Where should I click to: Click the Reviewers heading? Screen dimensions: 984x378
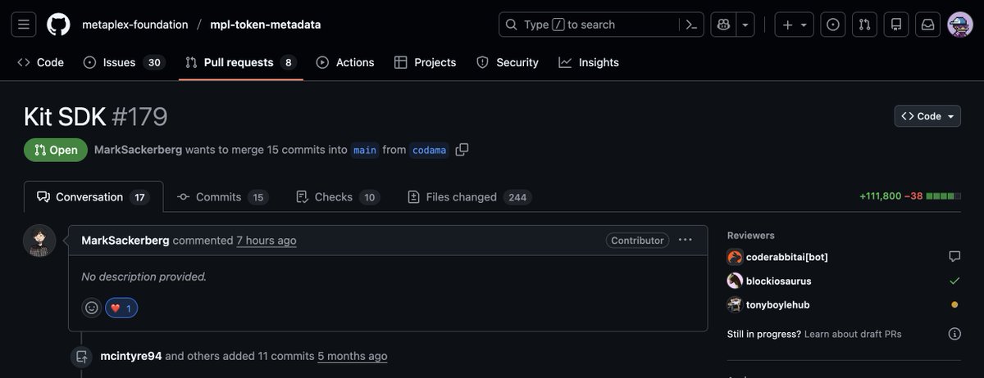point(751,235)
